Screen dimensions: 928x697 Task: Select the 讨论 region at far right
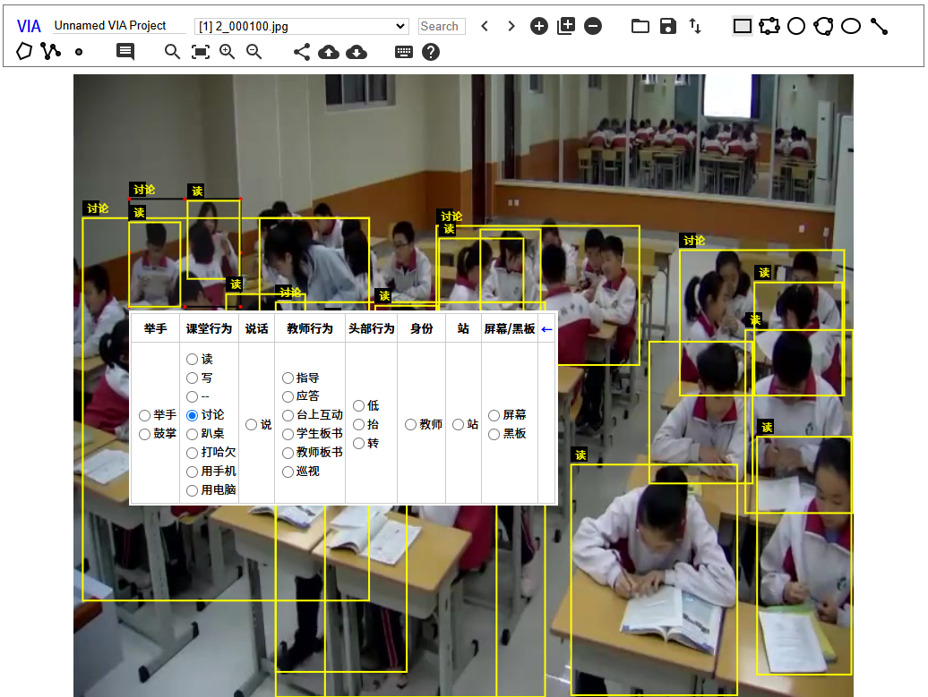(761, 323)
